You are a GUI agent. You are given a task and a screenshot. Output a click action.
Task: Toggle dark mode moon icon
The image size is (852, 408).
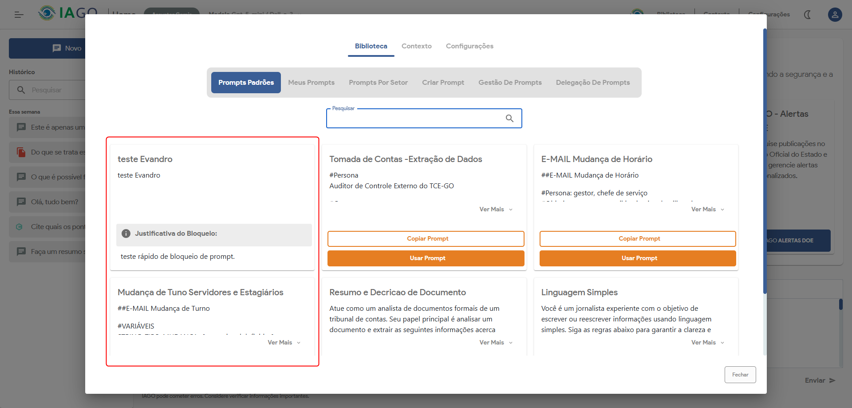point(808,15)
